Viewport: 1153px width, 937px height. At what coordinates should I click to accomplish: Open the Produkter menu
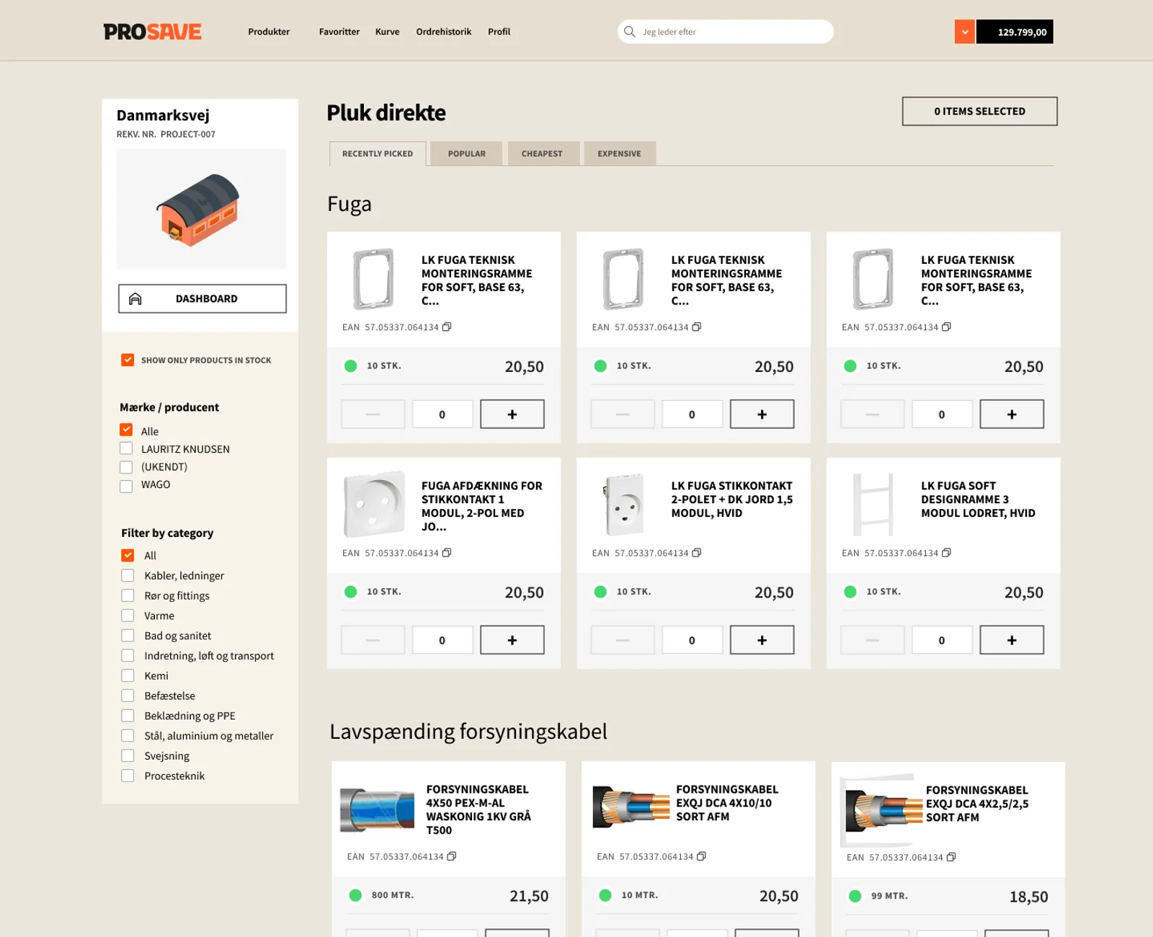click(x=269, y=32)
